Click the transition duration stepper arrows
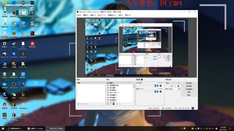Screen dimensions: 234x131 179,89
